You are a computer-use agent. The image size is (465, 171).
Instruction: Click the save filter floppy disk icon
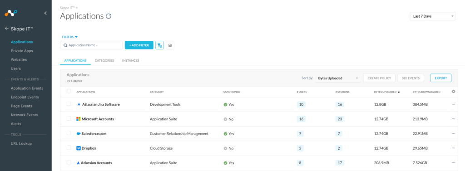pyautogui.click(x=170, y=45)
